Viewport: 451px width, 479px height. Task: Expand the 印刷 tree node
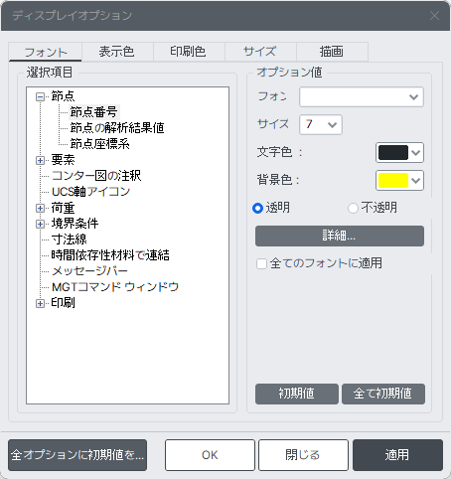coord(40,303)
